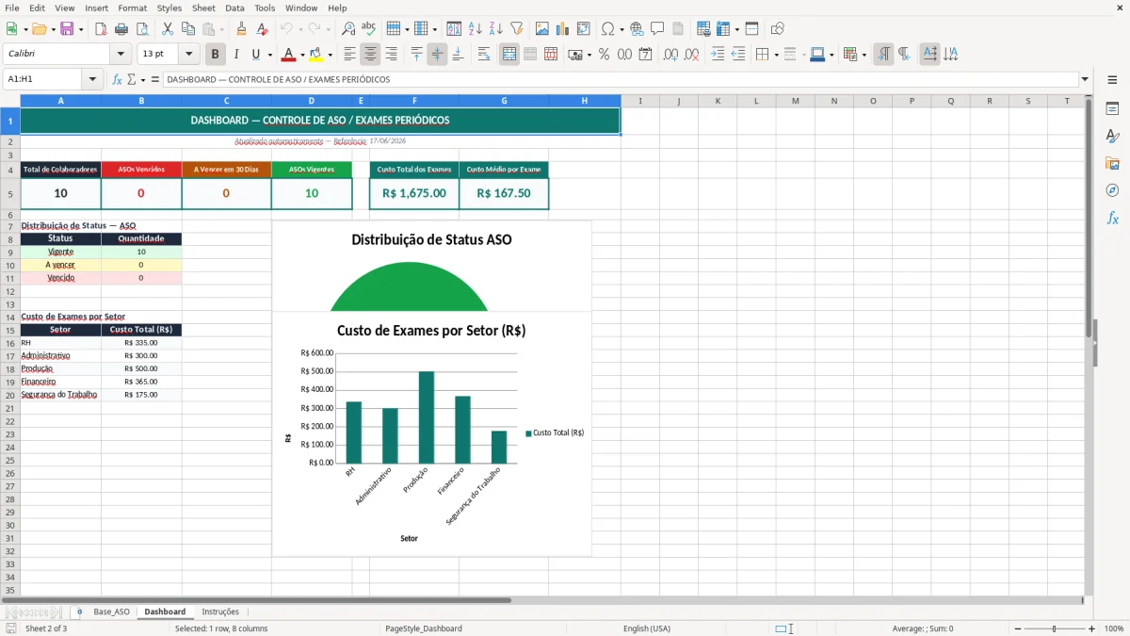Apply the yellow highlighting color
The height and width of the screenshot is (636, 1130).
(315, 55)
